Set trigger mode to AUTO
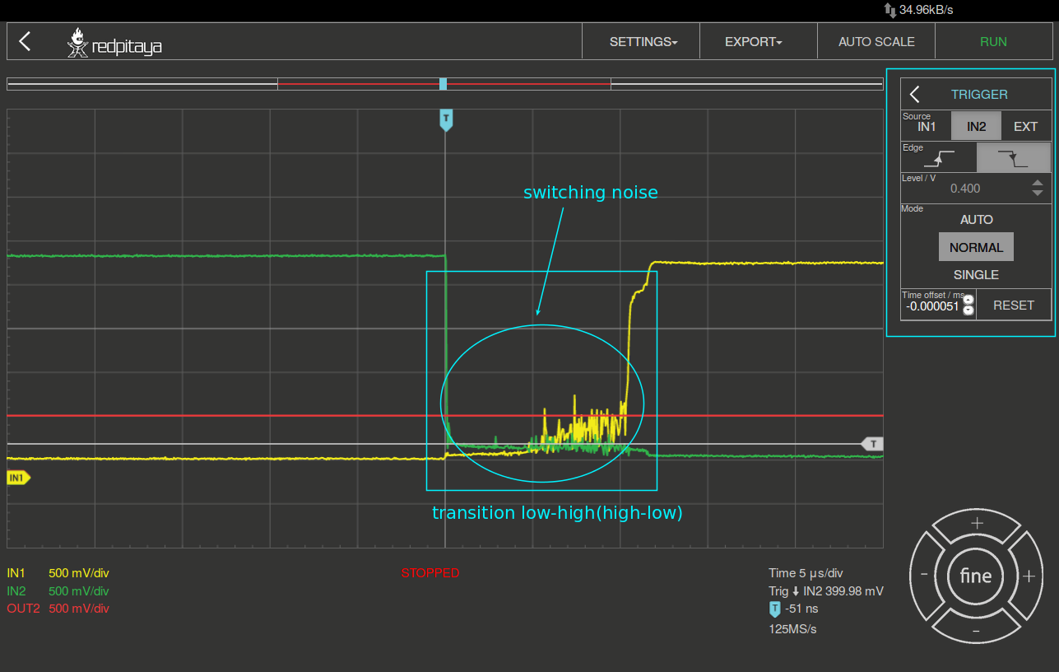This screenshot has height=672, width=1059. click(976, 220)
